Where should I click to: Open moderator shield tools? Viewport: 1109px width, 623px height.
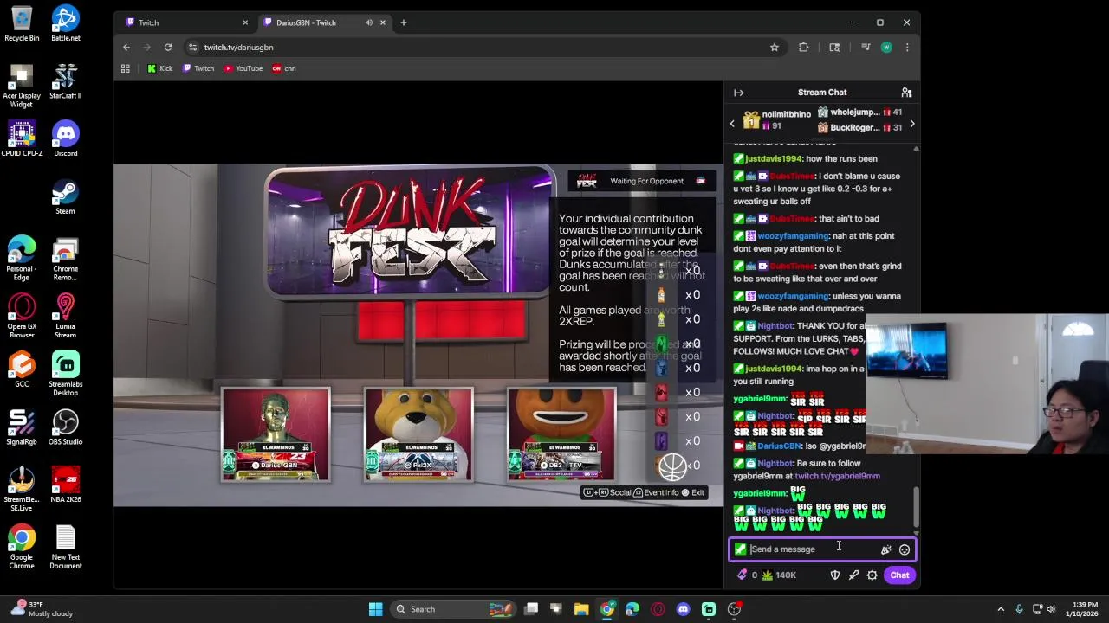(835, 575)
